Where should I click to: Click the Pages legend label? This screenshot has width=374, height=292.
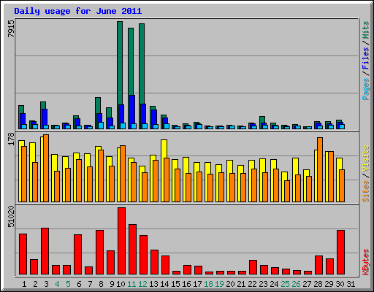tap(365, 89)
